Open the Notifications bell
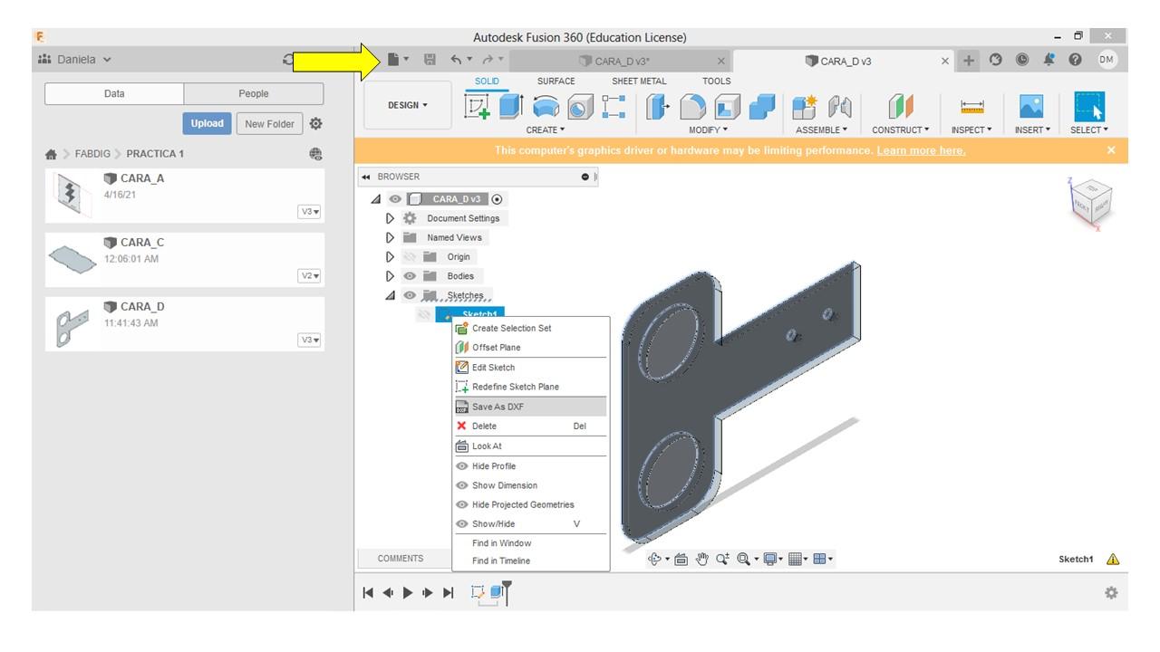The height and width of the screenshot is (652, 1160). click(1049, 60)
